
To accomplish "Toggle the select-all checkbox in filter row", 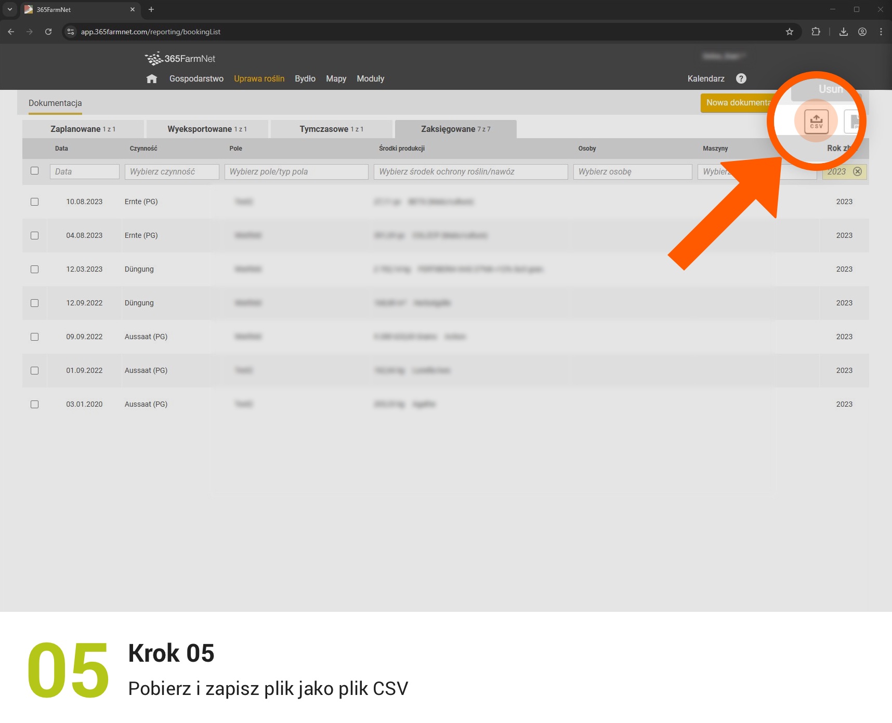I will pos(35,171).
